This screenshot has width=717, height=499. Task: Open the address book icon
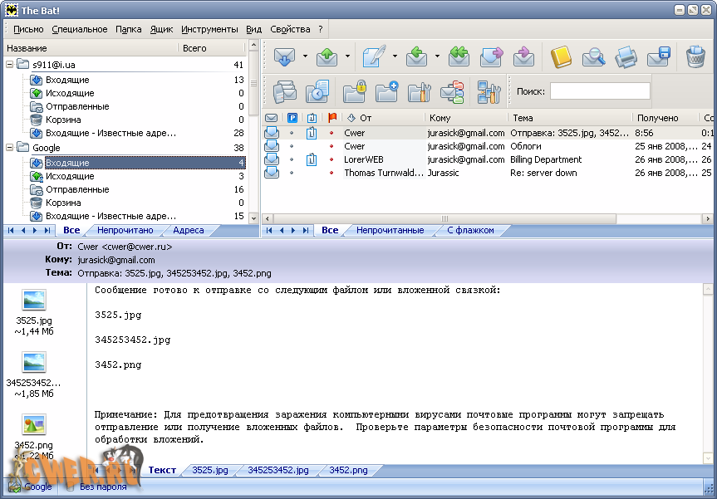562,56
